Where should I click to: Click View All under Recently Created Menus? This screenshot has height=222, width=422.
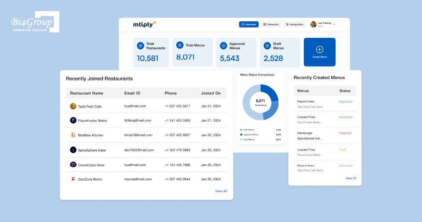(x=350, y=178)
